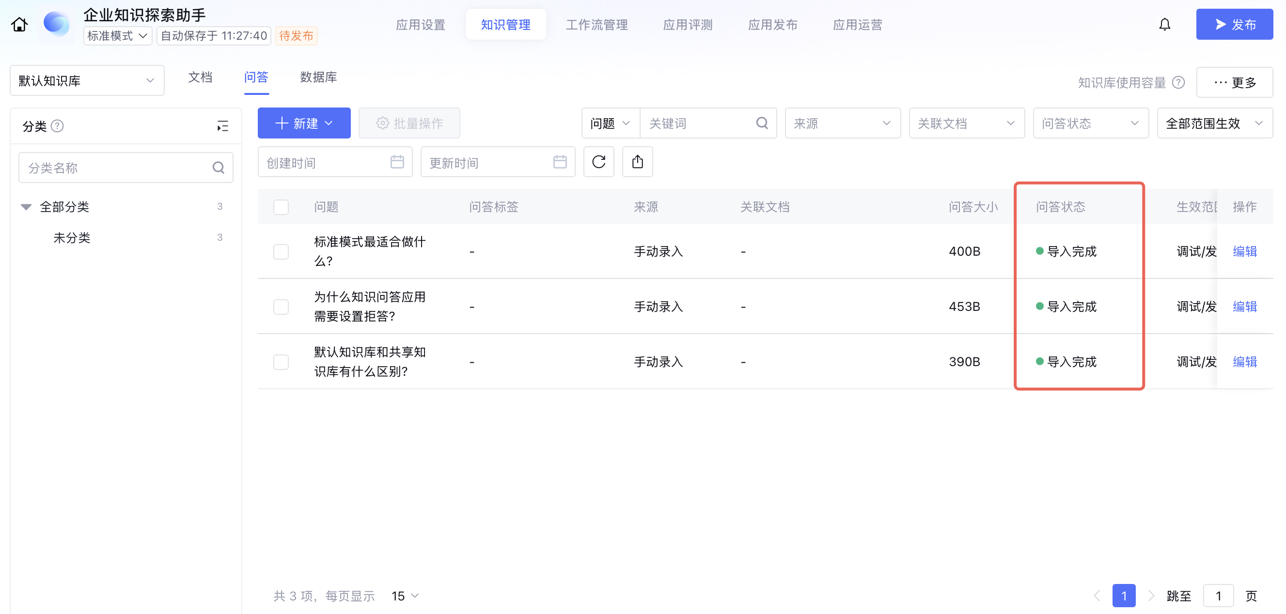Open the 默认知识库 selector
This screenshot has height=614, width=1286.
pyautogui.click(x=87, y=80)
